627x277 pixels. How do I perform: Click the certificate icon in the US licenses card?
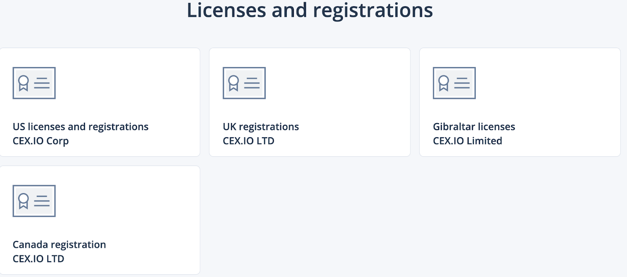click(x=34, y=83)
